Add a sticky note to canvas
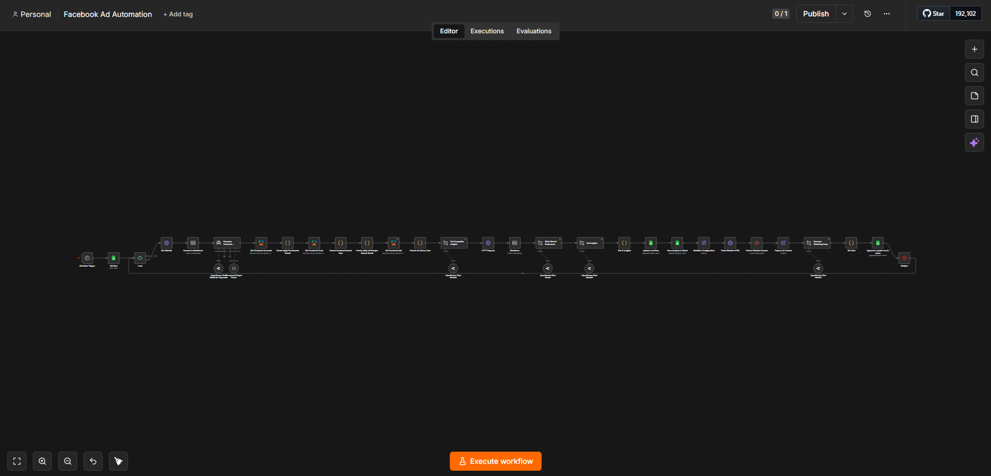 tap(974, 96)
